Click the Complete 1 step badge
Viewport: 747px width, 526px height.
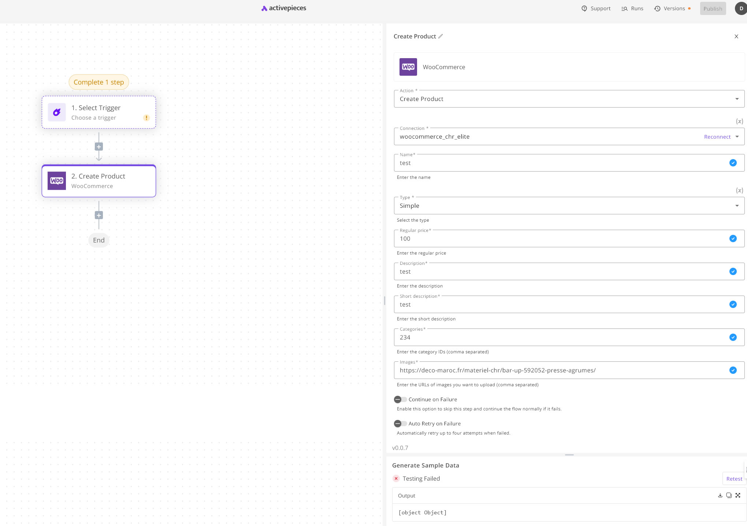99,82
